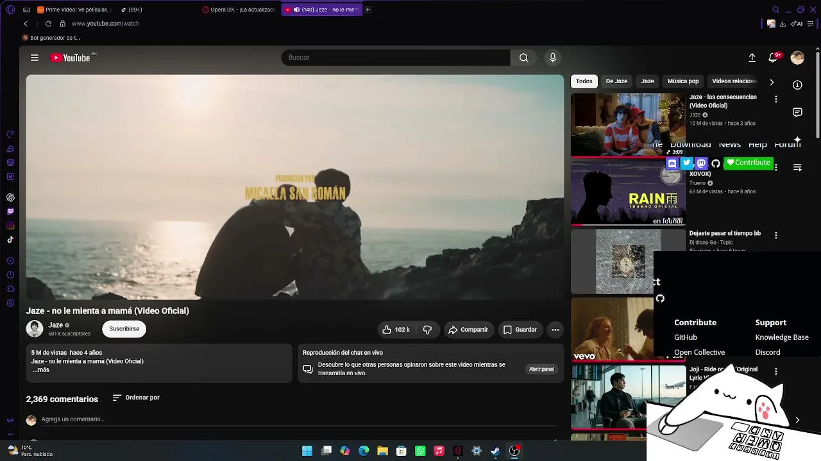Open the Jaze channel name link
Screen dimensions: 821x461
click(x=56, y=325)
